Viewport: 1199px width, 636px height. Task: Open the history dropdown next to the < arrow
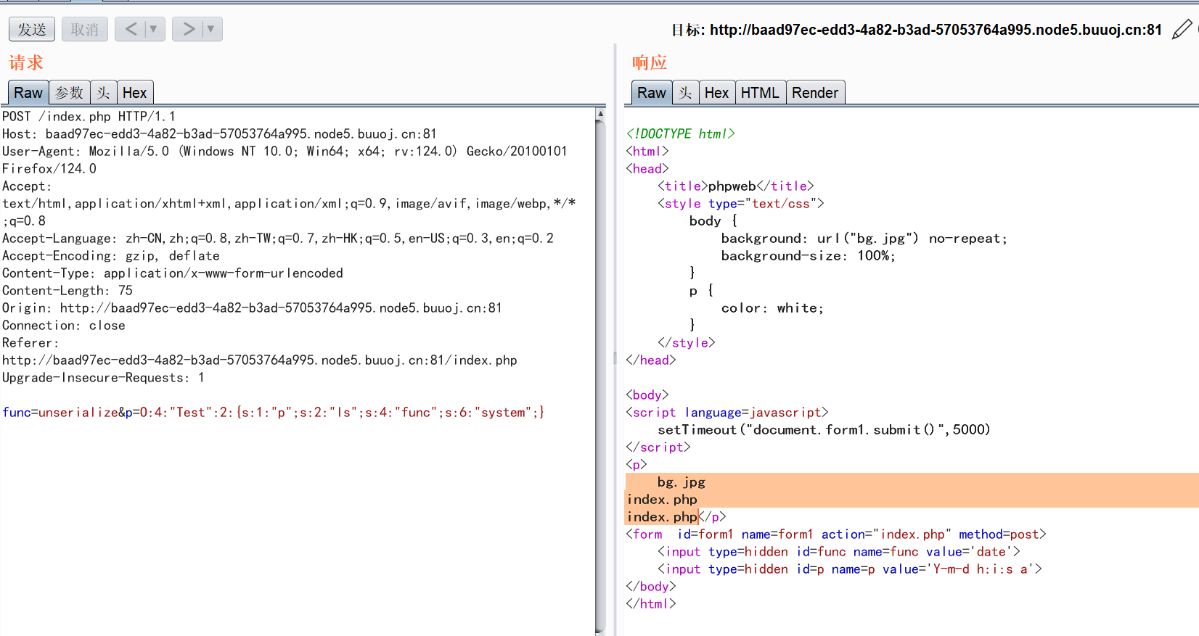154,29
